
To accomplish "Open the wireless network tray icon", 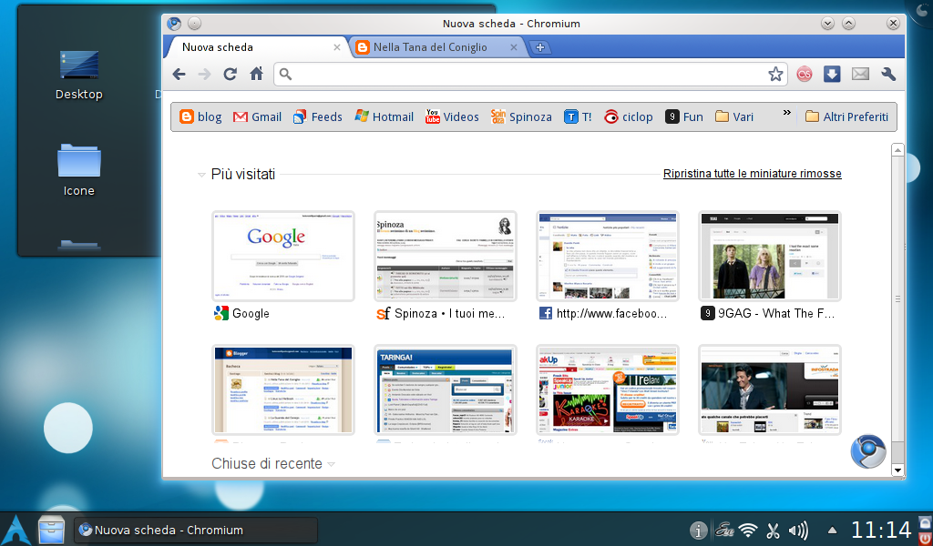I will click(748, 530).
